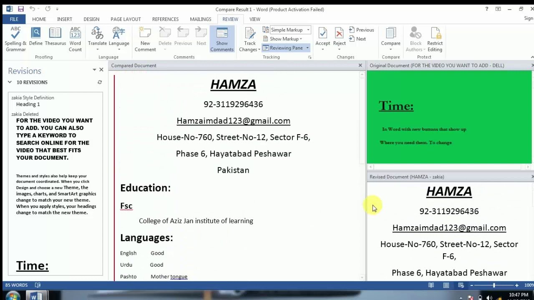The height and width of the screenshot is (300, 534).
Task: Go to Next change
Action: [x=358, y=39]
